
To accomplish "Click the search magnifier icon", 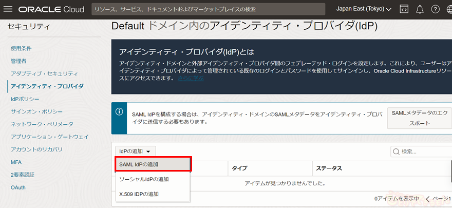I will [397, 152].
